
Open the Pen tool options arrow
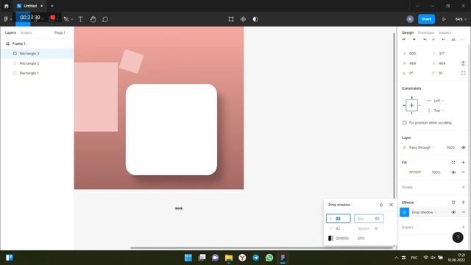[x=72, y=20]
